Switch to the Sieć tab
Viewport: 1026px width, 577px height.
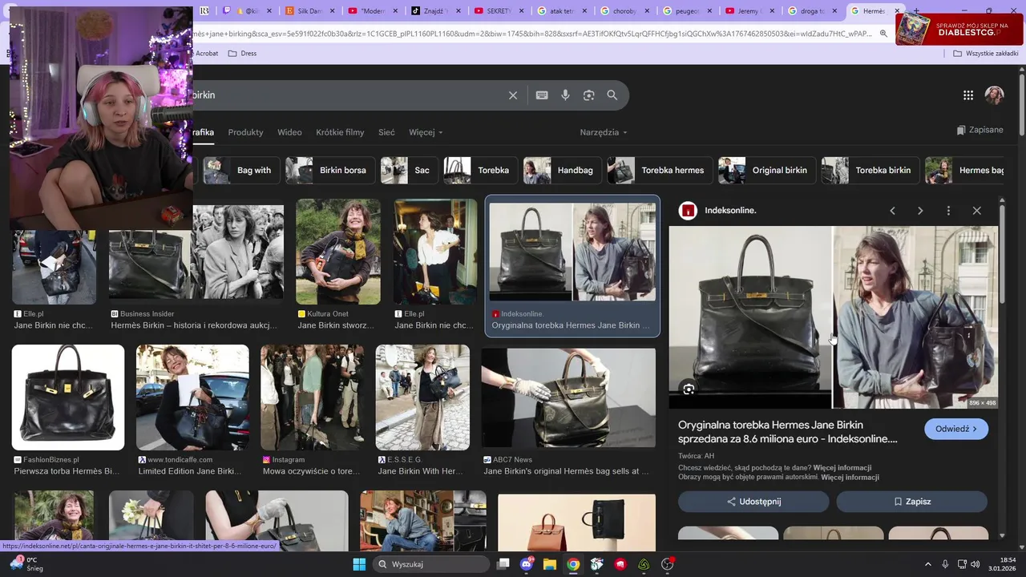386,132
